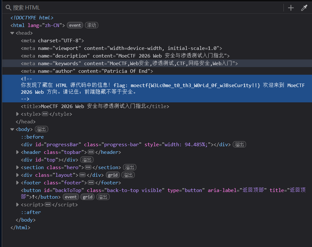312x247 pixels.
Task: Select the div id top node
Action: tap(49, 160)
